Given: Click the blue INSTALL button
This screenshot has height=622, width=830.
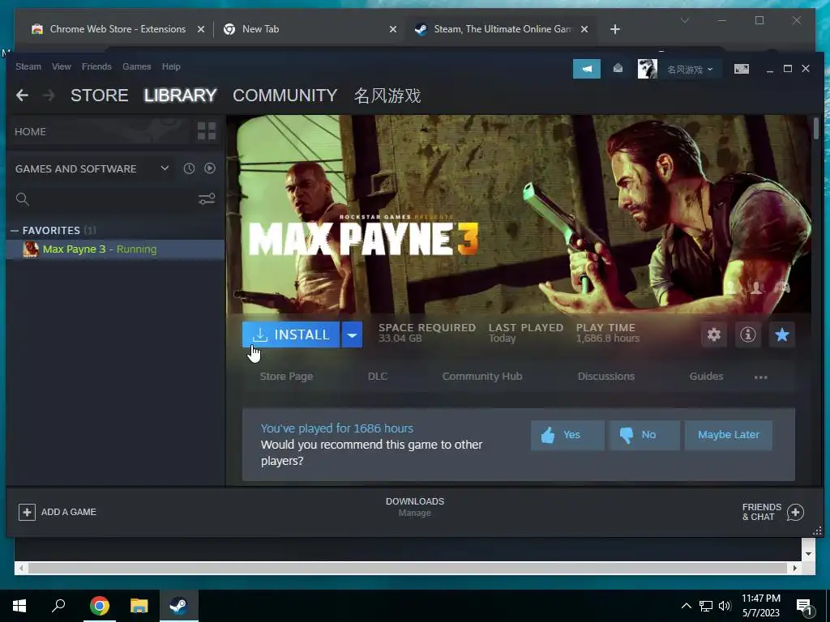Looking at the screenshot, I should click(291, 334).
